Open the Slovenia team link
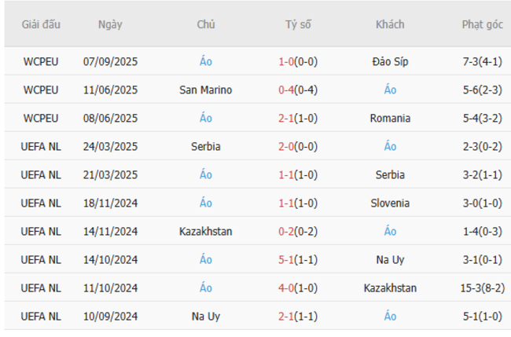 (x=390, y=203)
